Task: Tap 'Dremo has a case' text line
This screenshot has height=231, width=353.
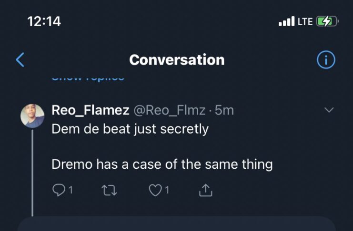Action: 162,164
